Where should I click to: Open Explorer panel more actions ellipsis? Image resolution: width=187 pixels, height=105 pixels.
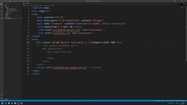point(20,3)
